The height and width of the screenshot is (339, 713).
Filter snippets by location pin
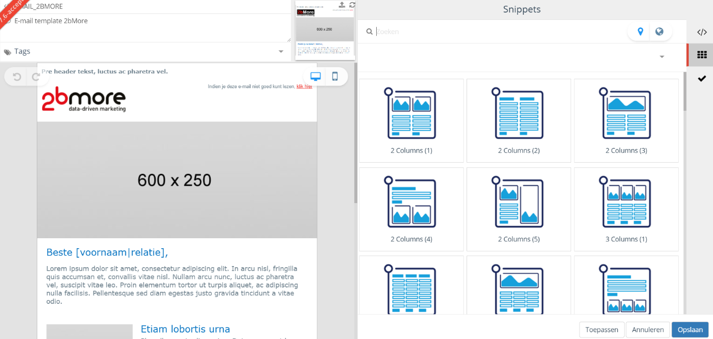point(640,31)
